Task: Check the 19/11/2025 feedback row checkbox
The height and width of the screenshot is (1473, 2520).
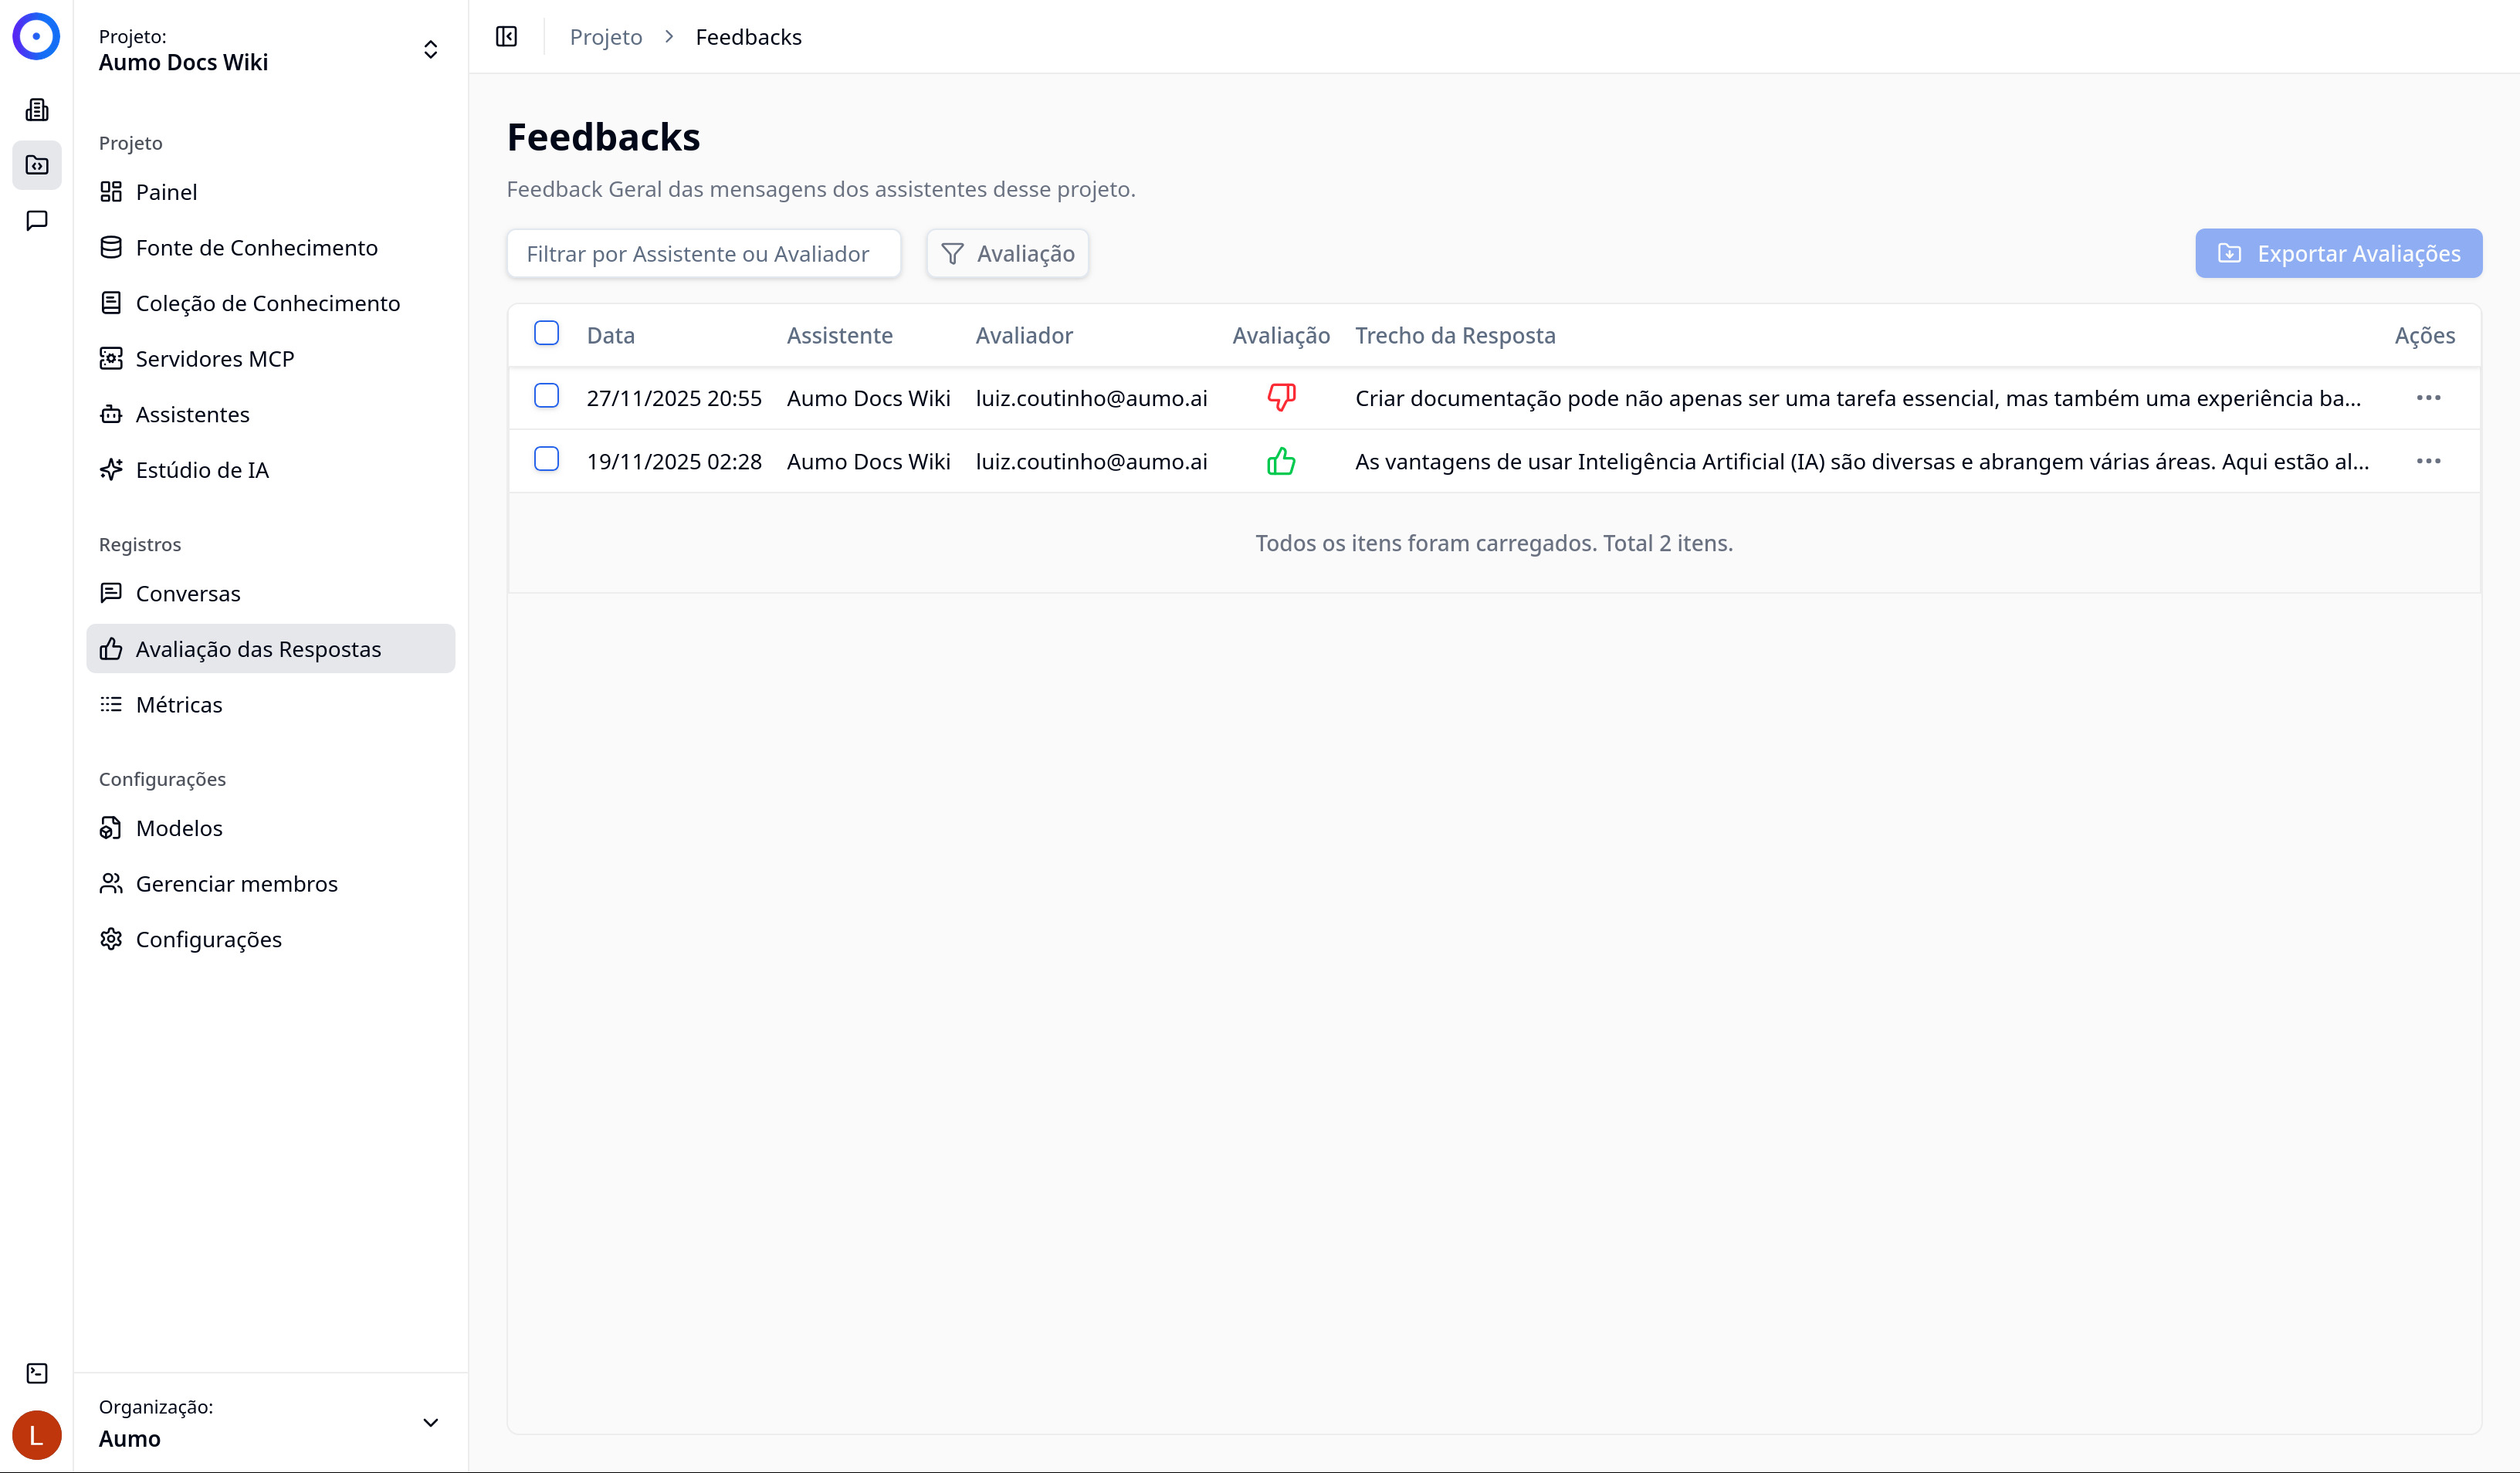Action: [x=546, y=461]
